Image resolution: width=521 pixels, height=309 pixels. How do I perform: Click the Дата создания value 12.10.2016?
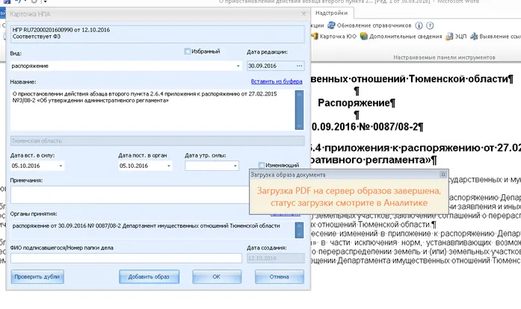[x=276, y=258]
